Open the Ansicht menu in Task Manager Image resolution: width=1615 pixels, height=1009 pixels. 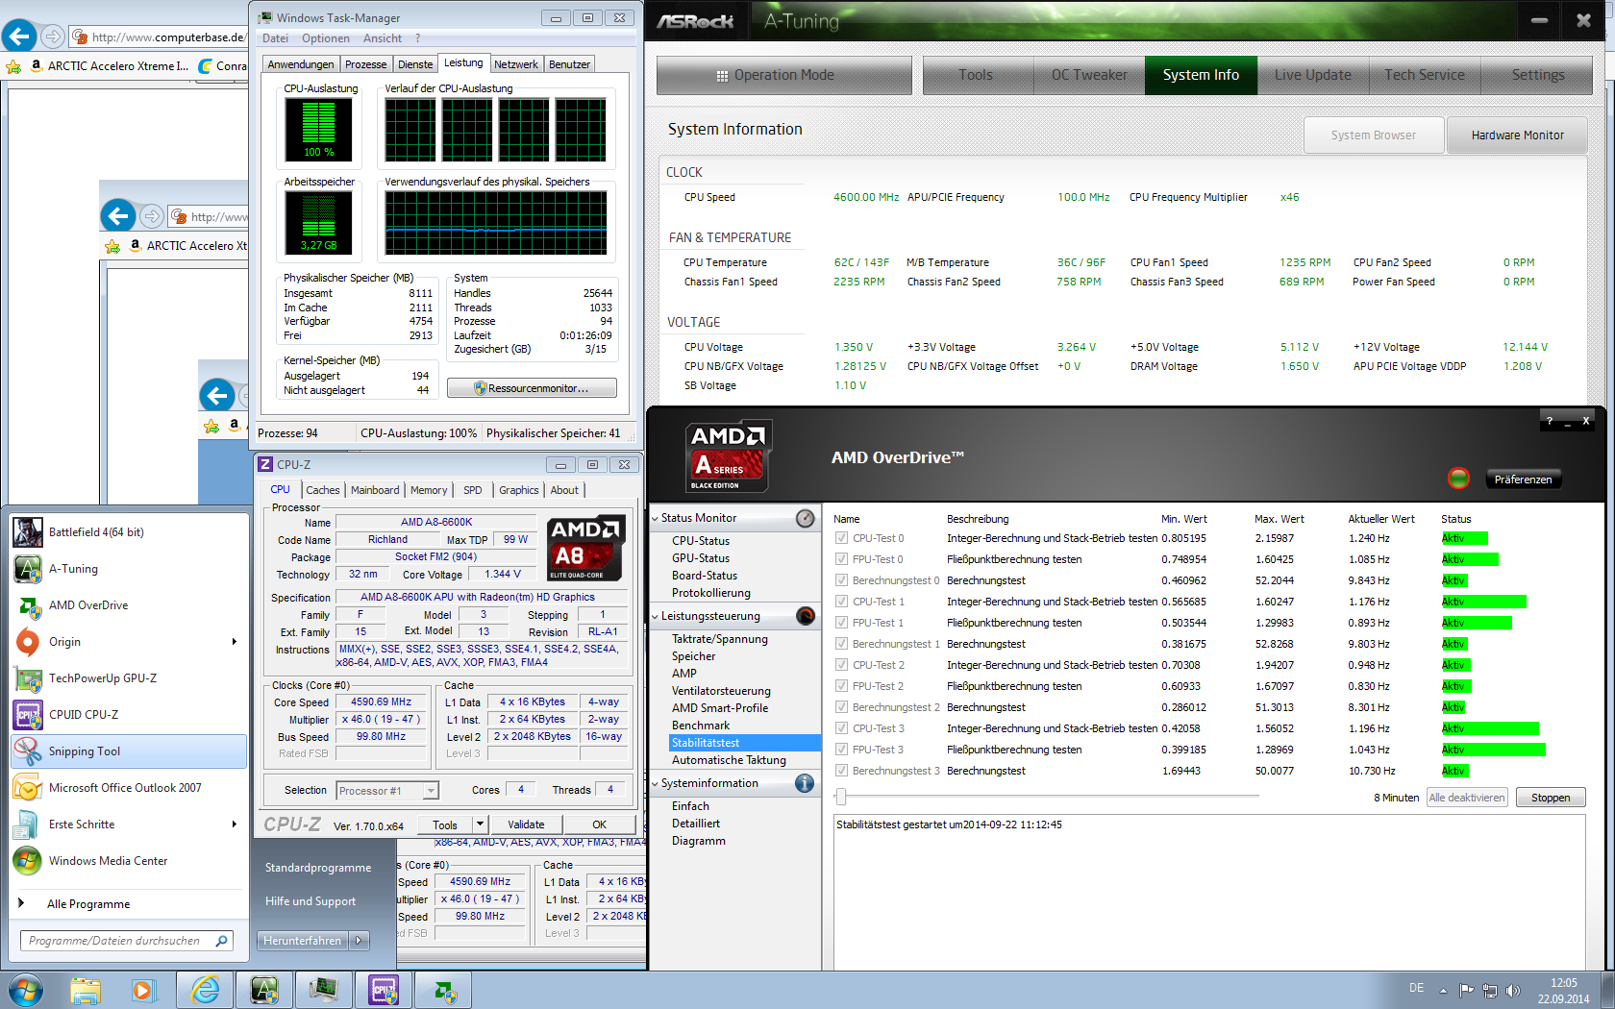[383, 38]
